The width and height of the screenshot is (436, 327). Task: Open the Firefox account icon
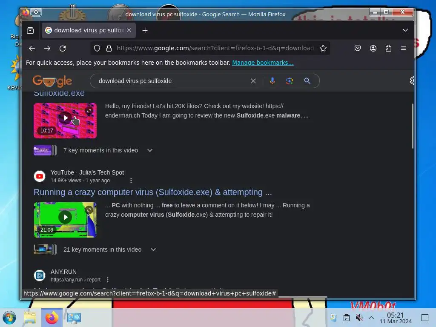click(373, 49)
